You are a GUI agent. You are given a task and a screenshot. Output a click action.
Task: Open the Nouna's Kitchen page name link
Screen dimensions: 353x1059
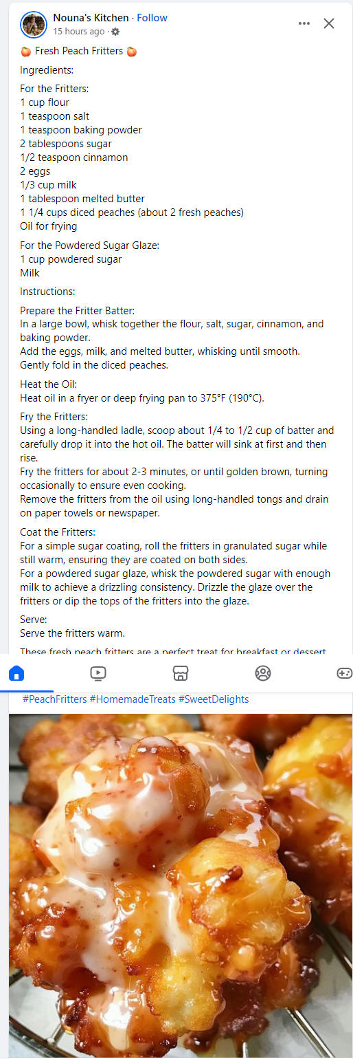91,18
